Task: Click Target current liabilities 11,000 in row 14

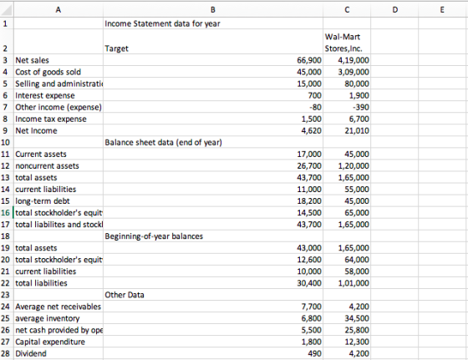Action: pyautogui.click(x=213, y=189)
